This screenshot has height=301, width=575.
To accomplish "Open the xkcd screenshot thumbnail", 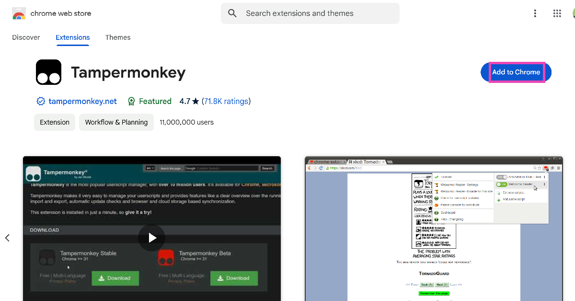I will pyautogui.click(x=434, y=229).
